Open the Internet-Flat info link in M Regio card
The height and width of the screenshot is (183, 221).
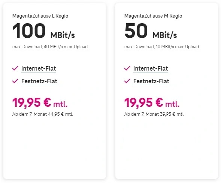click(151, 69)
